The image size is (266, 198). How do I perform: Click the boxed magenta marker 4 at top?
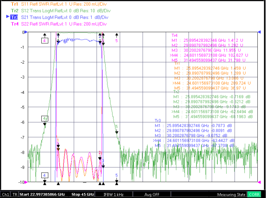coord(44,41)
